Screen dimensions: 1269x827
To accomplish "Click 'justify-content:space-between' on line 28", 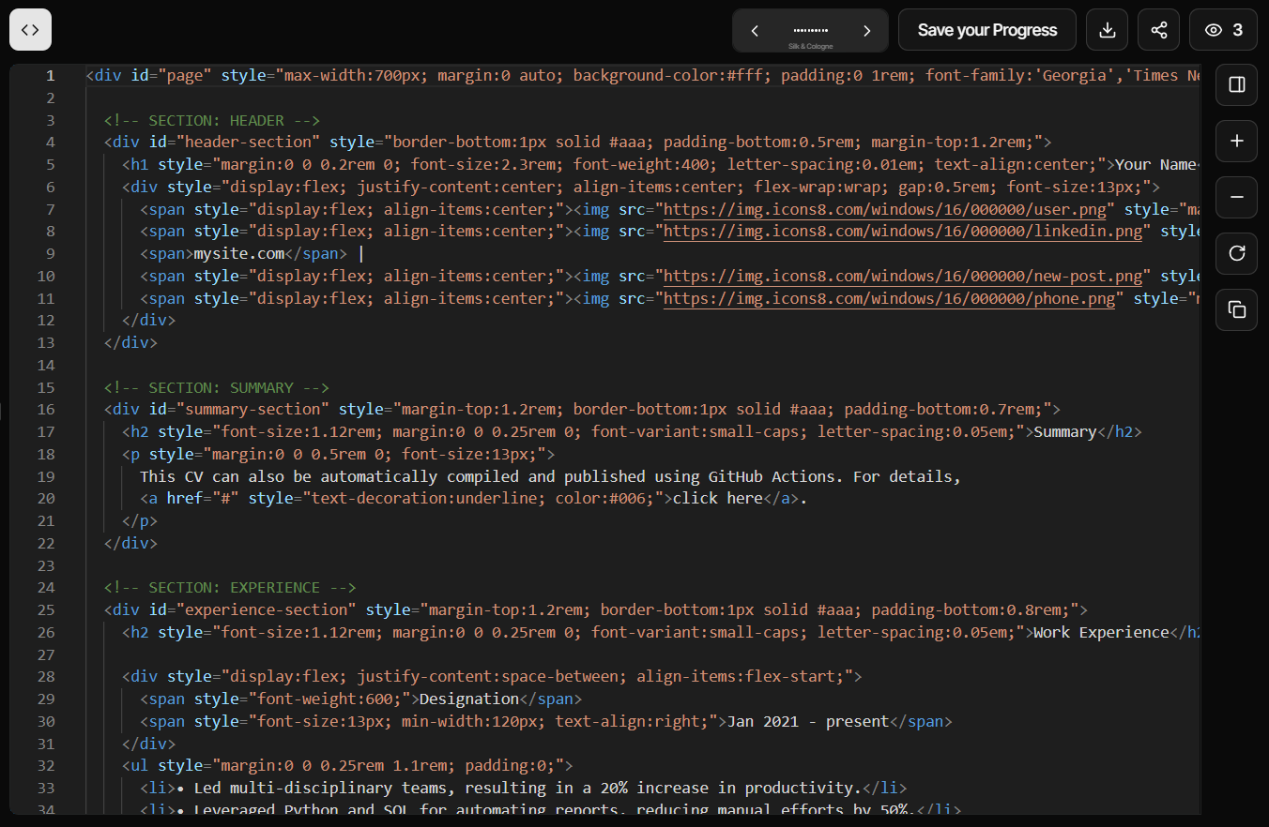I will (488, 677).
